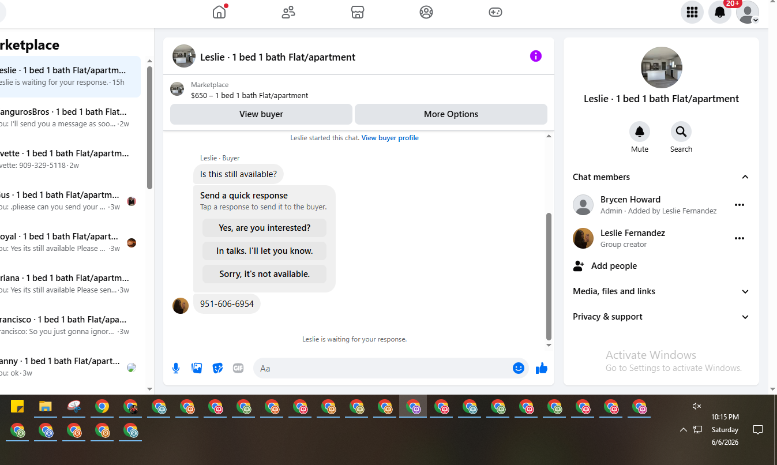Image resolution: width=777 pixels, height=465 pixels.
Task: Open conversation with preview ".pliease can you send your"
Action: point(70,201)
